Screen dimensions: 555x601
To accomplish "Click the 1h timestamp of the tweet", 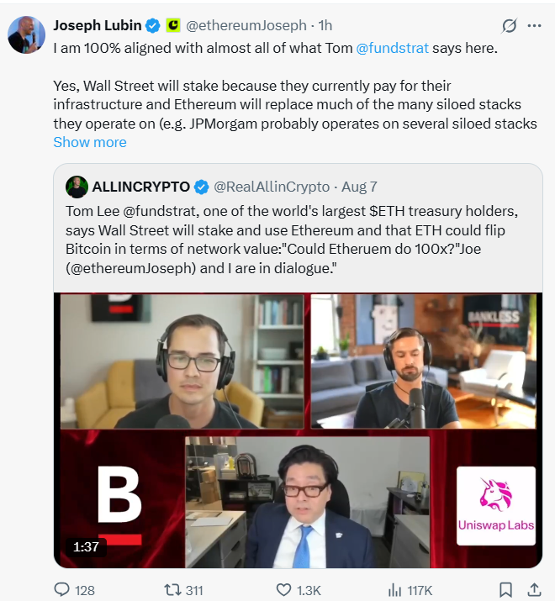I will (x=325, y=26).
